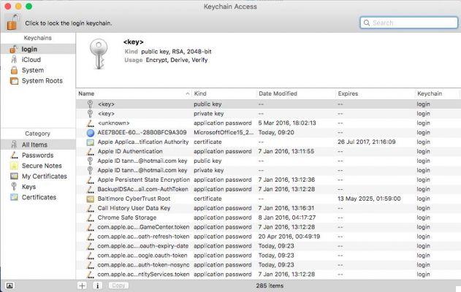Select com.apple.ac oogle.oauth-token row
Image resolution: width=461 pixels, height=292 pixels.
tap(268, 255)
